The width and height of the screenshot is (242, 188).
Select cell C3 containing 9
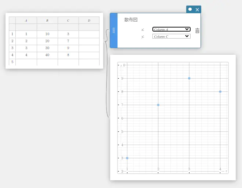(68, 48)
